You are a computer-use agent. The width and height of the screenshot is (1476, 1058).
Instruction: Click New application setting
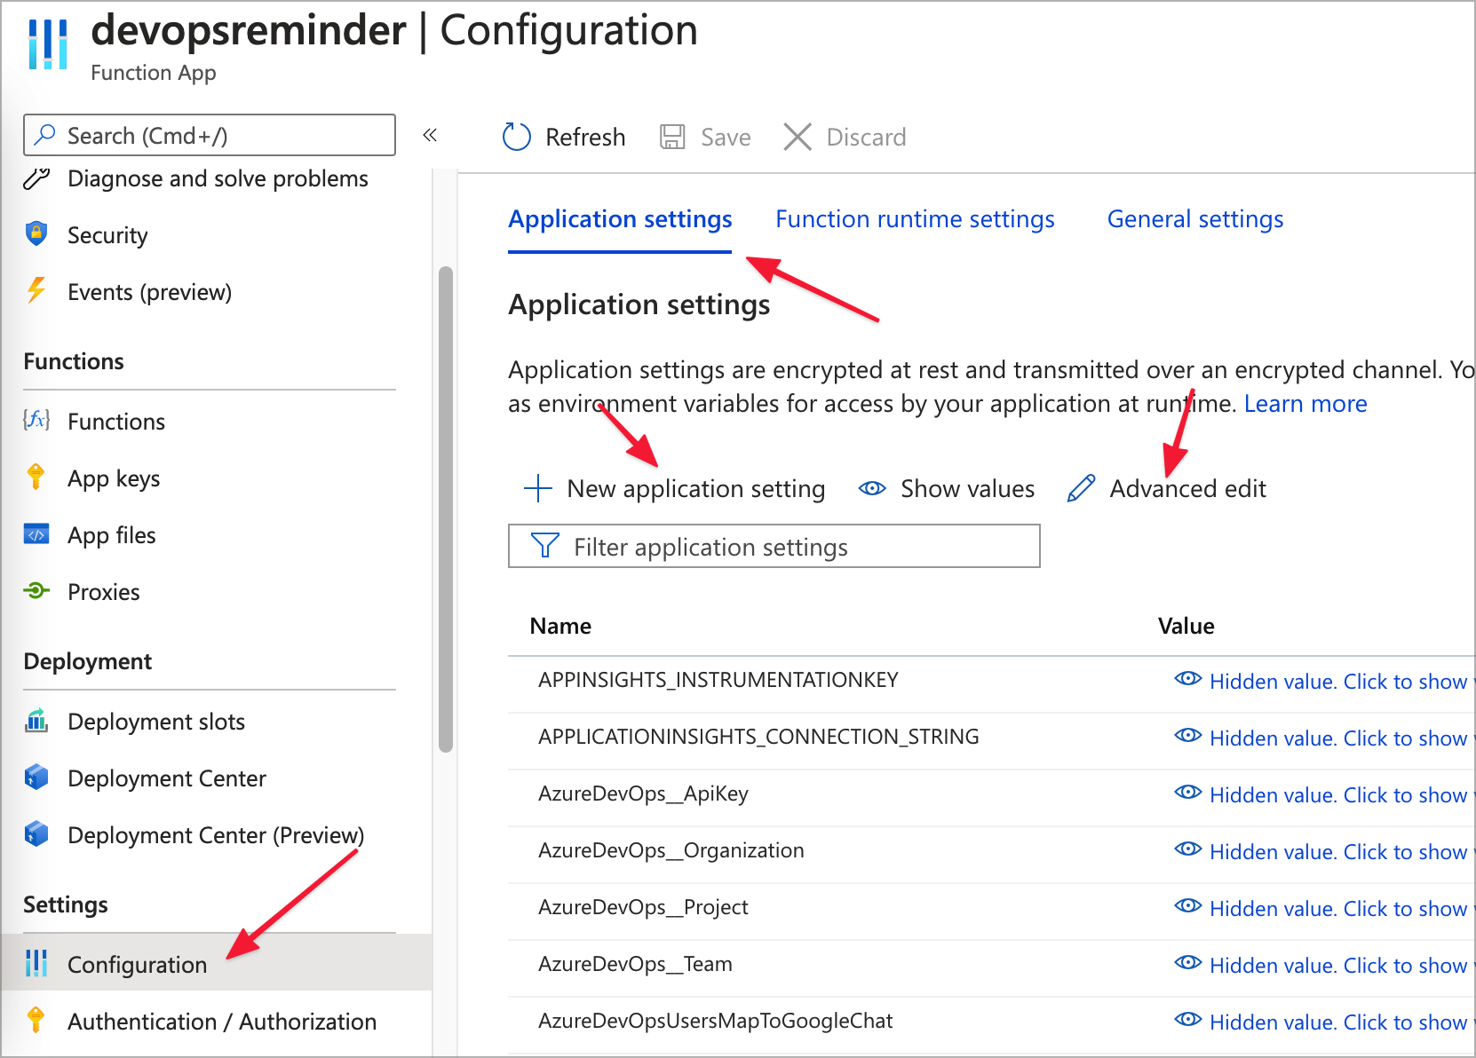(x=695, y=489)
